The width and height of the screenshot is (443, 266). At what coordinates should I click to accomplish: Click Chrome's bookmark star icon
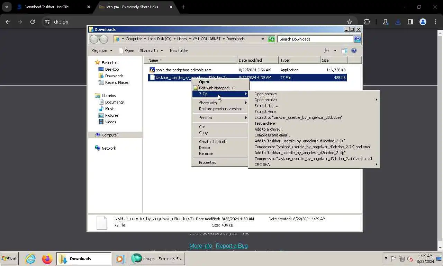click(x=350, y=22)
